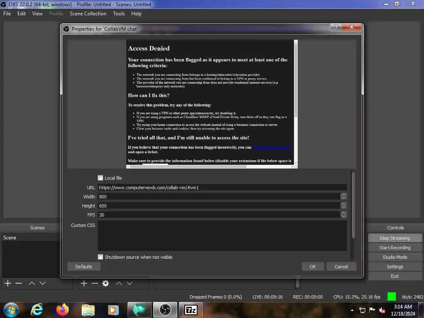Click the properties panel vertical scrollbar
This screenshot has height=318, width=424.
(x=353, y=205)
